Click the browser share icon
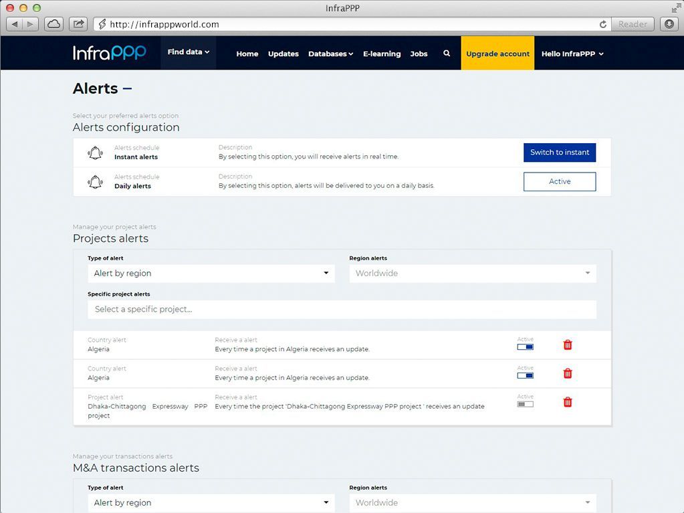This screenshot has width=684, height=513. [x=78, y=24]
